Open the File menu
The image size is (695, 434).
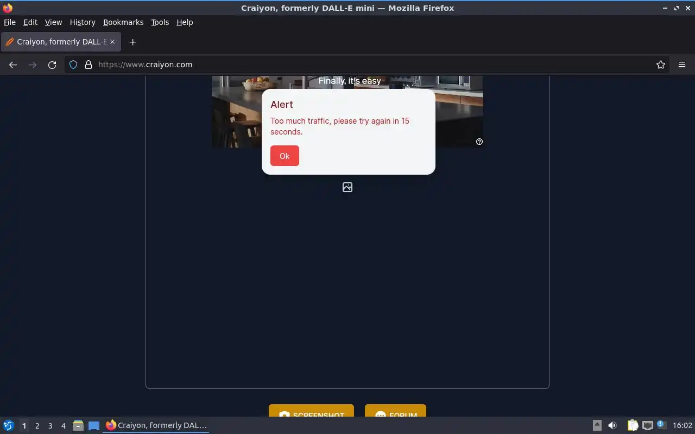(10, 22)
